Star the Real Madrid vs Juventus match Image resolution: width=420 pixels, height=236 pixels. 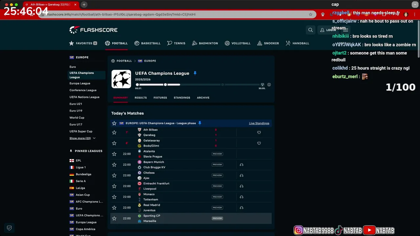coord(114,207)
